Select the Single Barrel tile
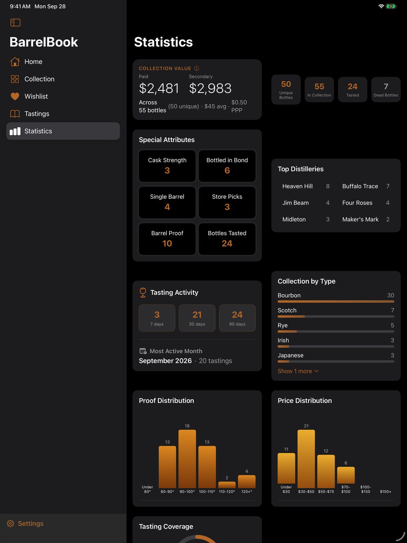The width and height of the screenshot is (407, 543). pos(167,202)
